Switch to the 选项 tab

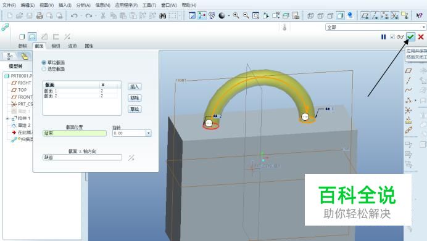72,46
